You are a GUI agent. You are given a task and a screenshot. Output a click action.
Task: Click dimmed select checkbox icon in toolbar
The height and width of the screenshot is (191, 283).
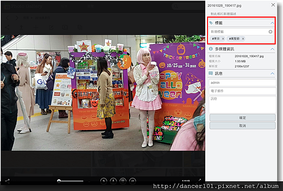click(80, 27)
